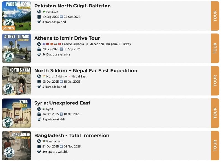Open the Athens to Izmir Drive Tour title
This screenshot has width=221, height=162.
[x=67, y=38]
